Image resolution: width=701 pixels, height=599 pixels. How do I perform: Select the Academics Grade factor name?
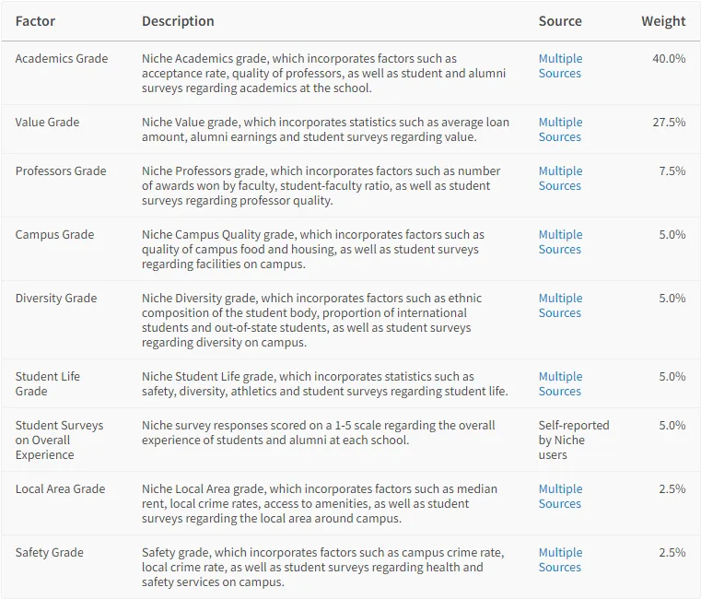pyautogui.click(x=62, y=58)
